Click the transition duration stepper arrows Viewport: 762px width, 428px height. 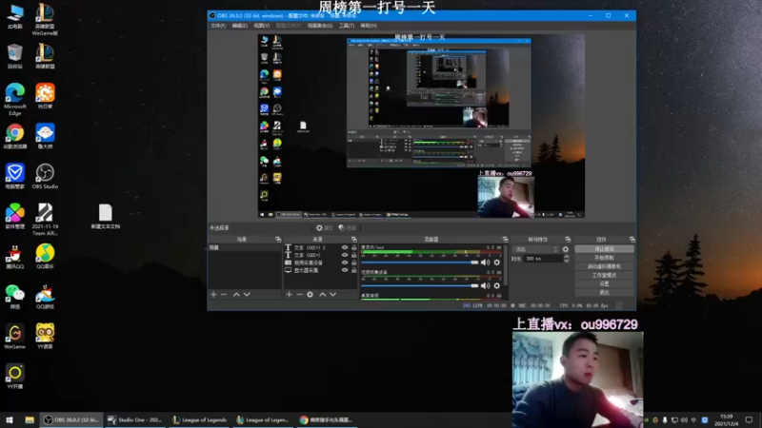pos(566,259)
